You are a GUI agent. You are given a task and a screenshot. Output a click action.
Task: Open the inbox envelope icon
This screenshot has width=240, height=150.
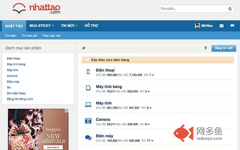click(222, 26)
